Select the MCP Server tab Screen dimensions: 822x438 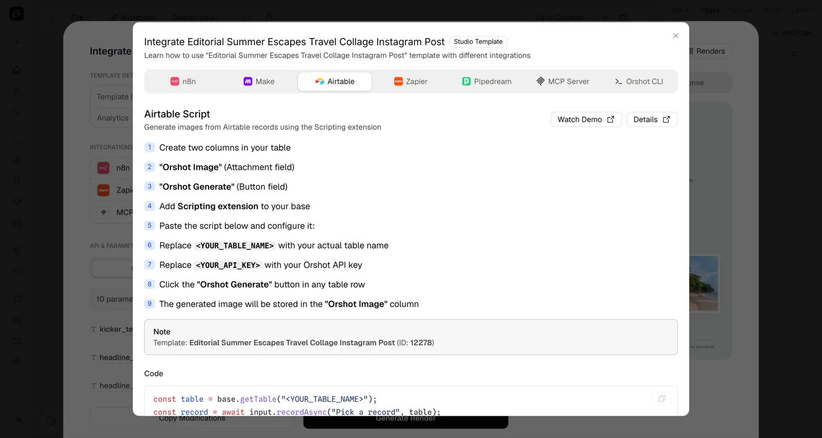pyautogui.click(x=563, y=82)
